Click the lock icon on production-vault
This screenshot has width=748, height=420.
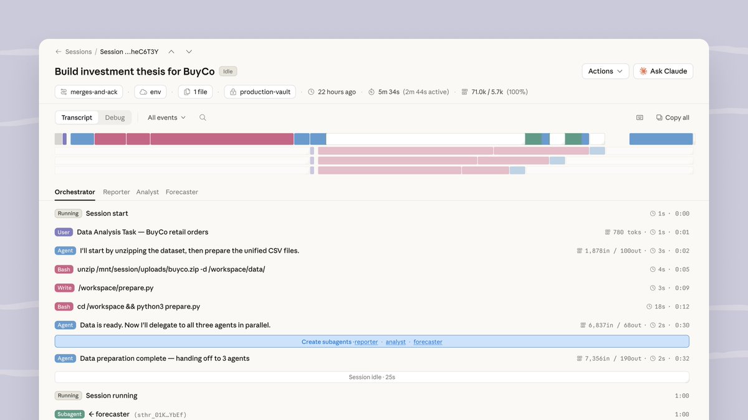click(x=234, y=91)
